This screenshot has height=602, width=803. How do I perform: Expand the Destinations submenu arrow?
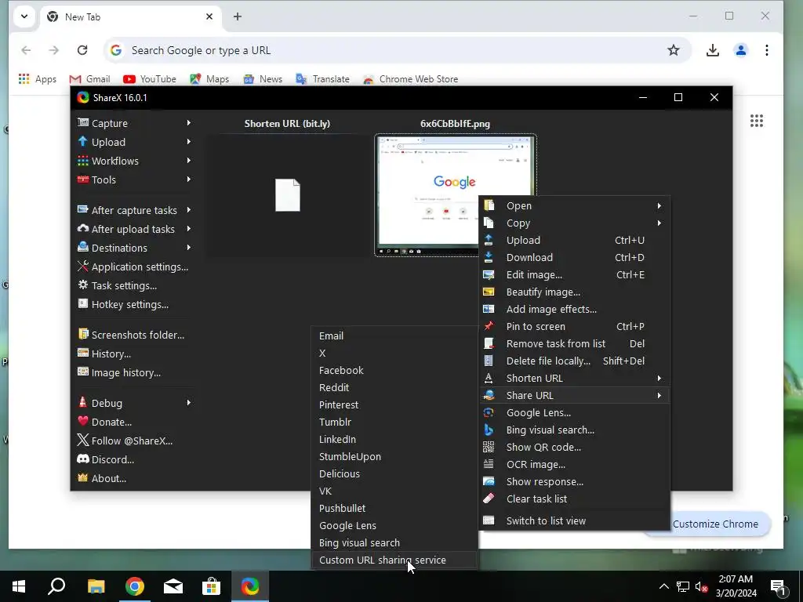tap(188, 248)
